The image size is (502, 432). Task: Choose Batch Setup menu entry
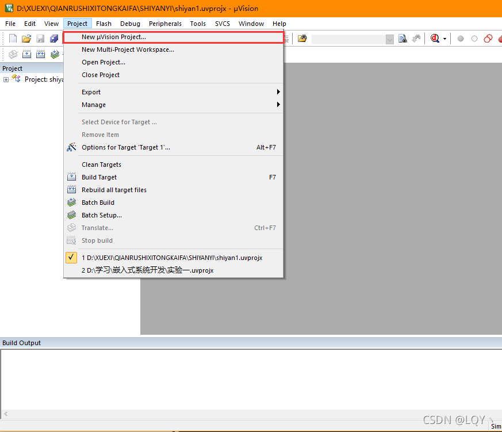coord(174,215)
